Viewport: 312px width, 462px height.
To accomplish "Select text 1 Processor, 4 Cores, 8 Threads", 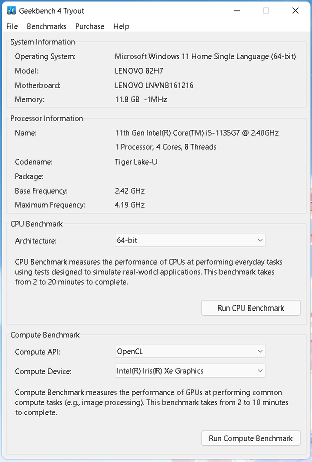I will click(x=166, y=147).
